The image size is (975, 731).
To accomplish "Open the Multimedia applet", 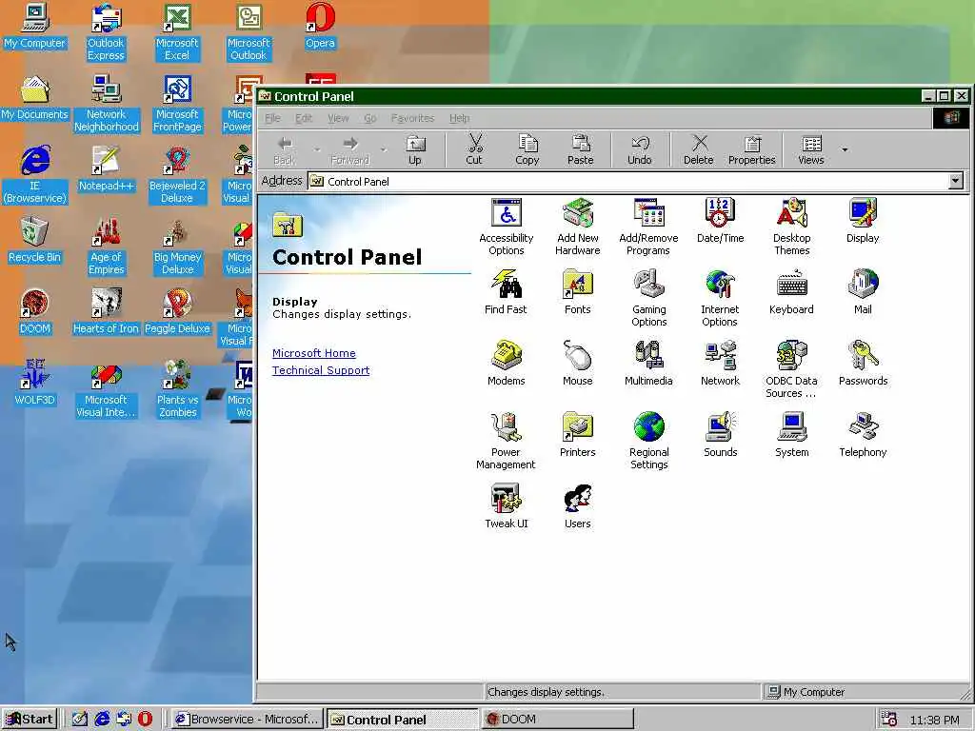I will point(648,364).
